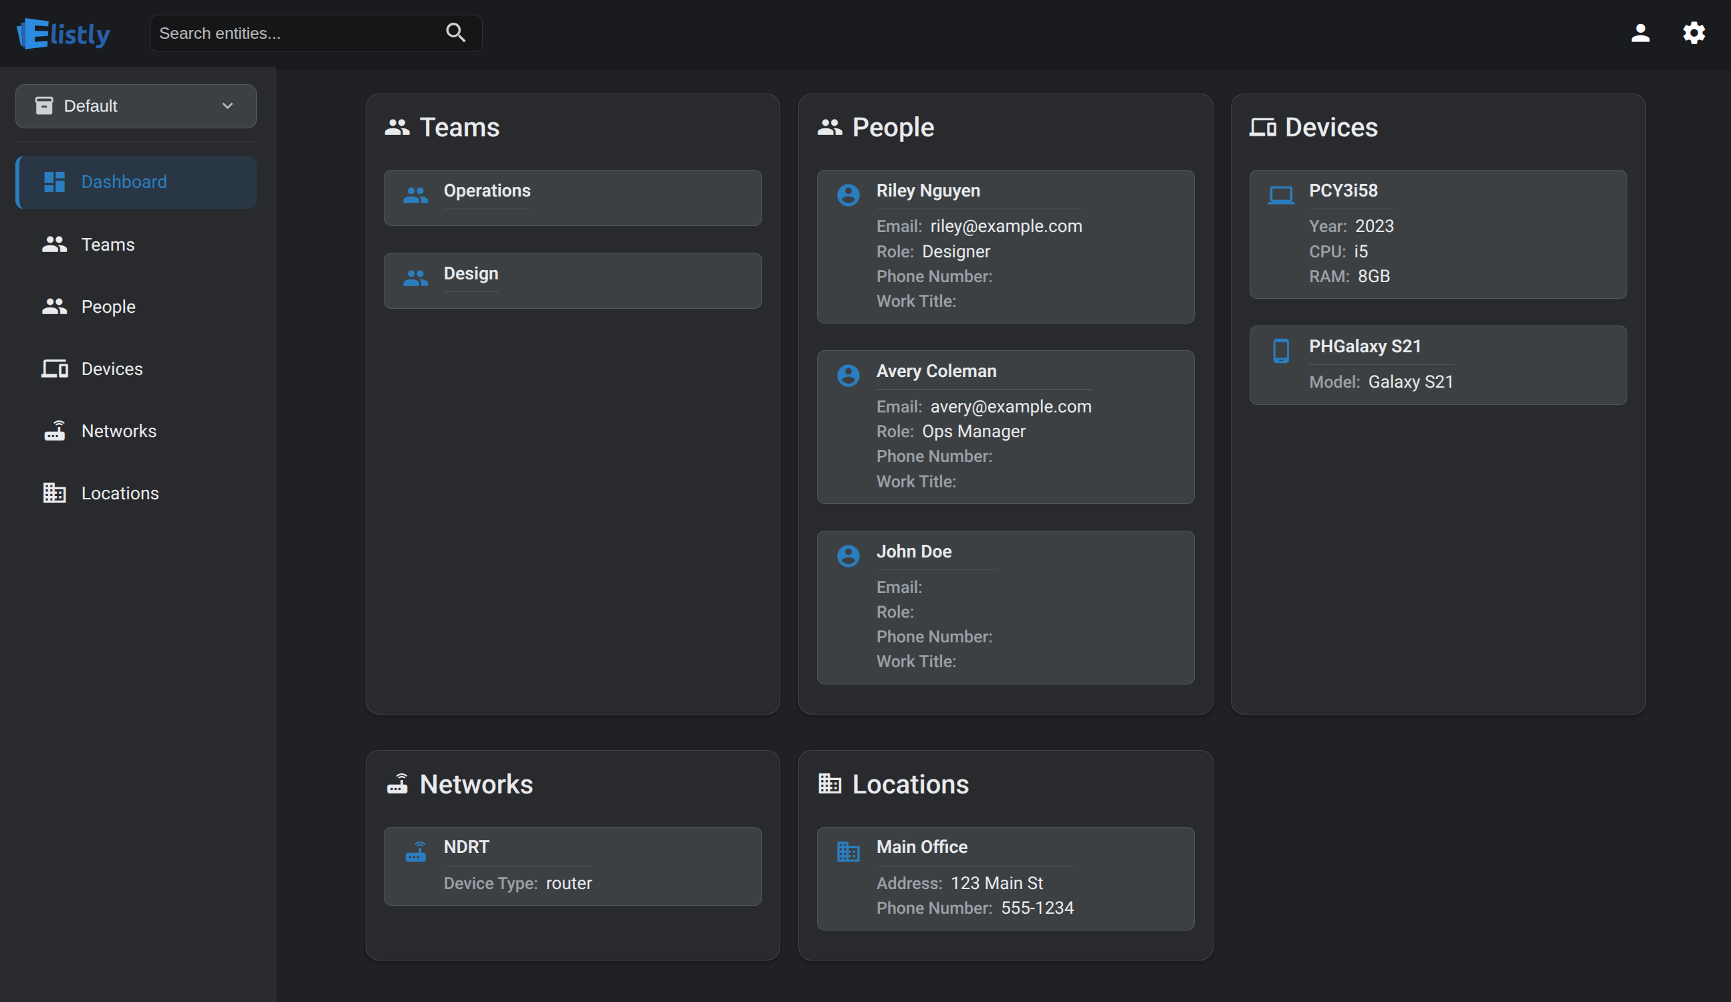Click the PHGalaxy S21 phone icon
1731x1002 pixels.
(1281, 350)
